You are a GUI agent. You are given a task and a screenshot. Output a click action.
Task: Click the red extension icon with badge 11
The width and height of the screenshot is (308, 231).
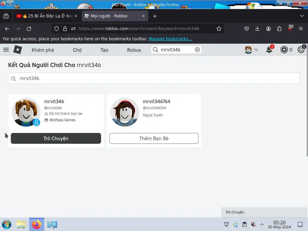pyautogui.click(x=290, y=28)
